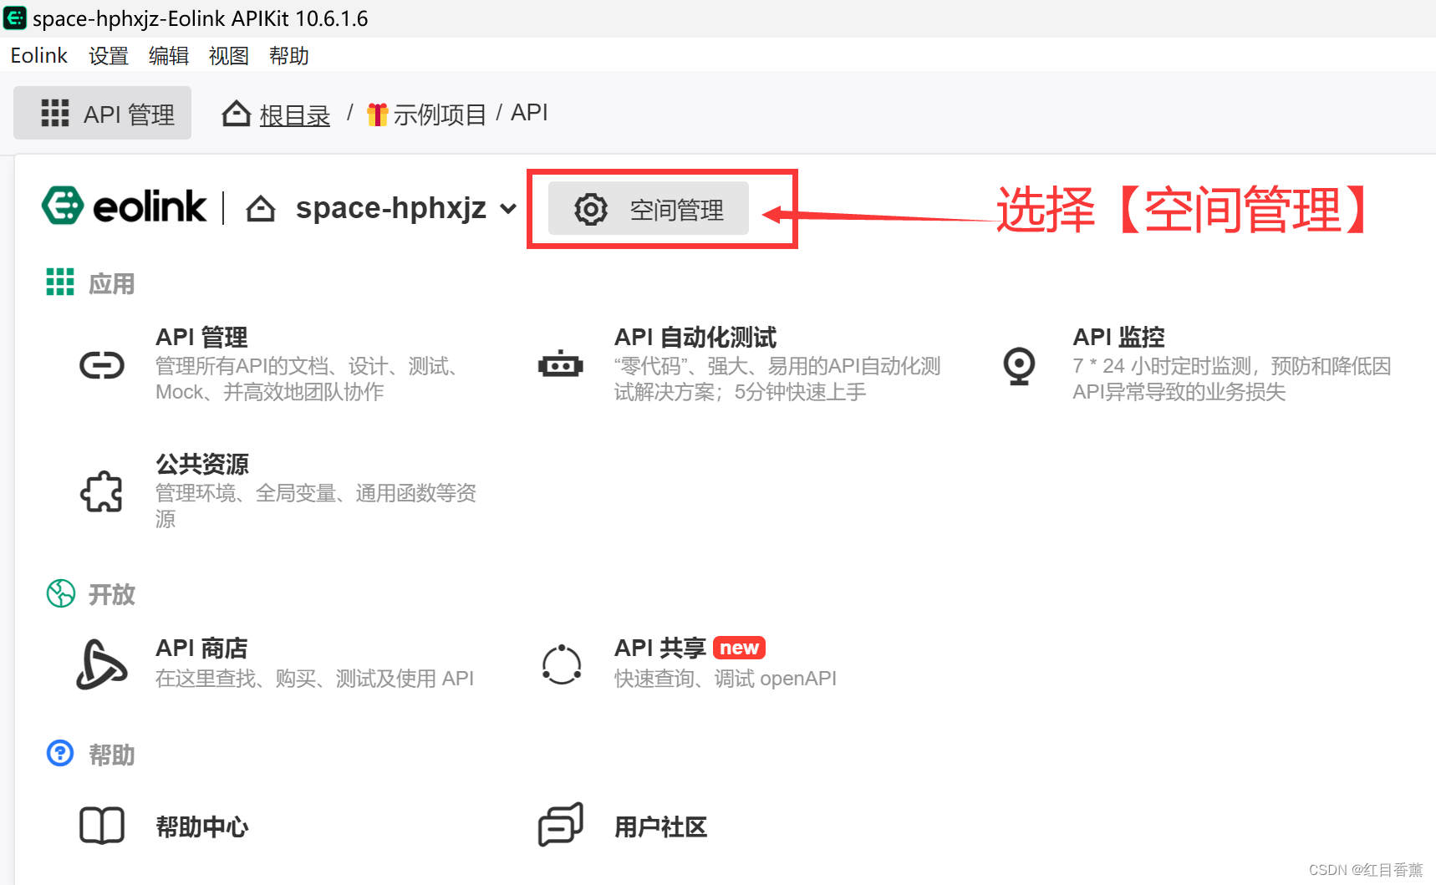Open the Eolink application menu
The width and height of the screenshot is (1436, 885).
[38, 55]
